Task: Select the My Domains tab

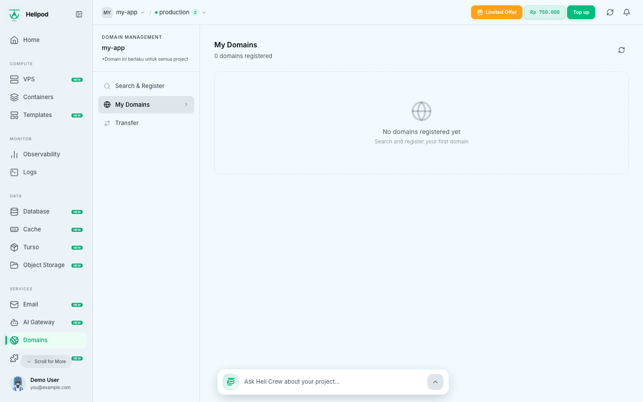Action: tap(146, 105)
